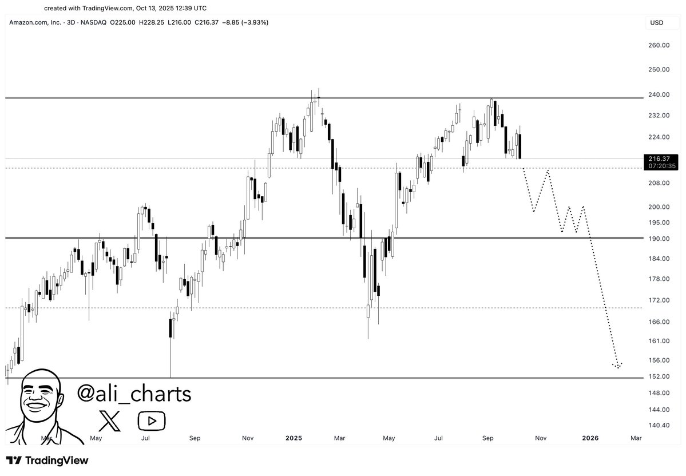Screen dimensions: 686x476
Task: Click the countdown timer 07:20:35
Action: pos(656,166)
